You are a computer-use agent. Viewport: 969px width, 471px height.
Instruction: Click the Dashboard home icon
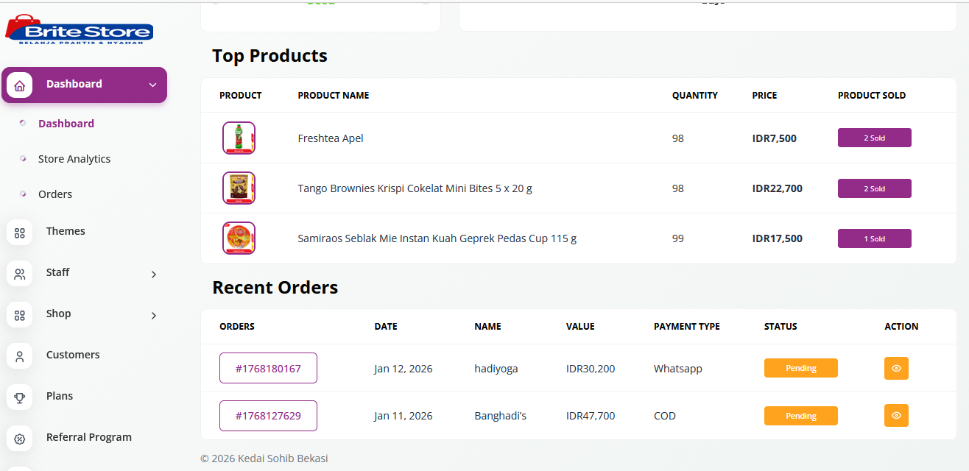(20, 85)
